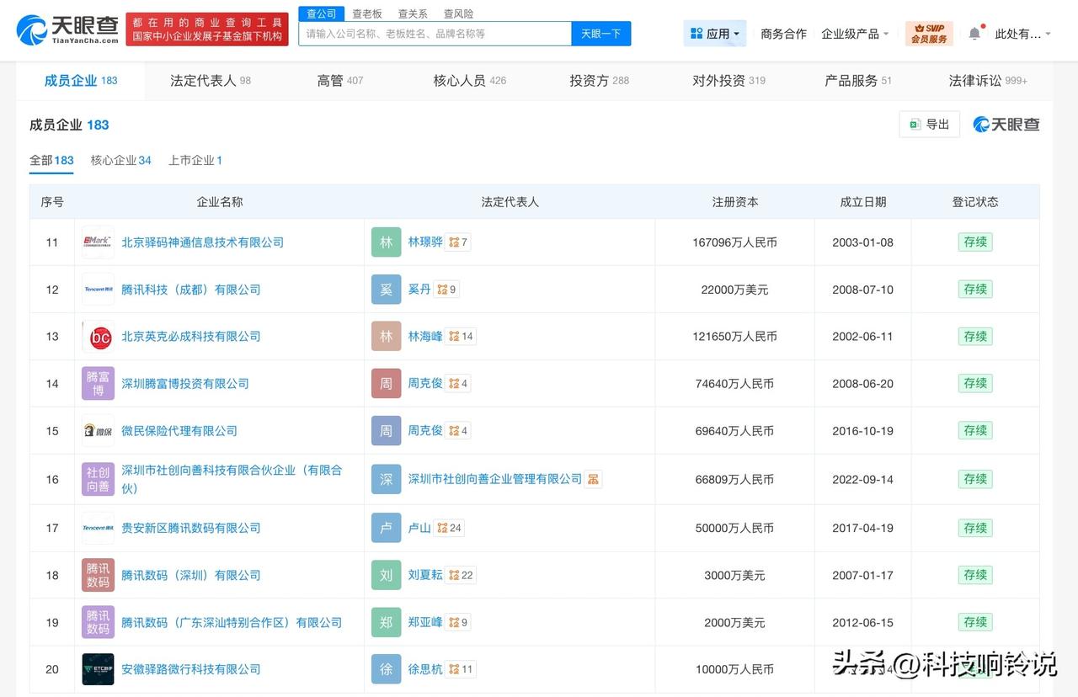Open the 对外投资 tab

pos(728,81)
